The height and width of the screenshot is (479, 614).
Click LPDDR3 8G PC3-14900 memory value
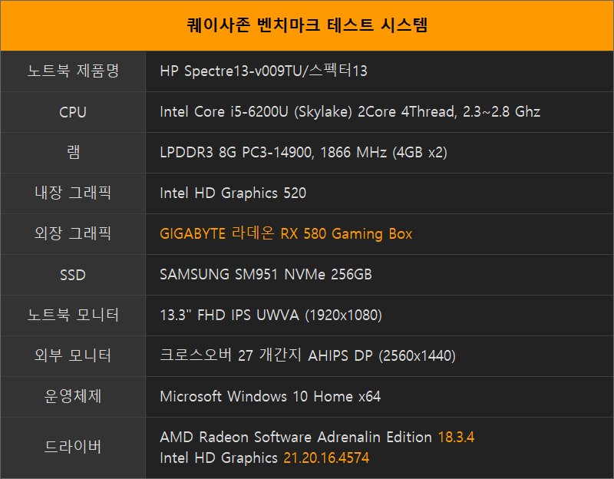coord(303,152)
